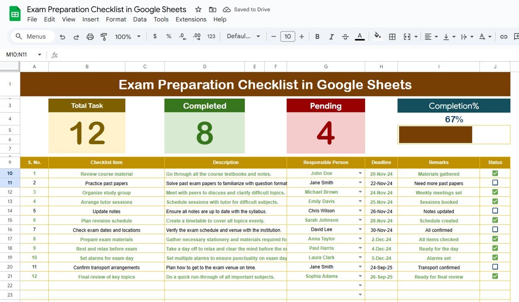Open the Extensions menu
Viewport: 519px width, 302px height.
pos(191,19)
